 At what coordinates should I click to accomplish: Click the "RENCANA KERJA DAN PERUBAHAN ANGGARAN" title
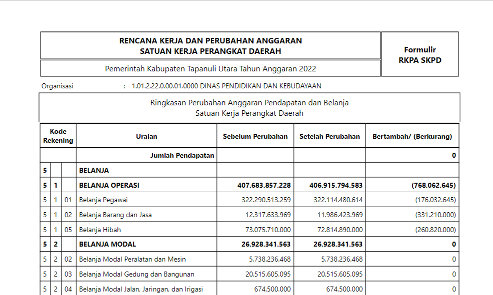coord(210,40)
